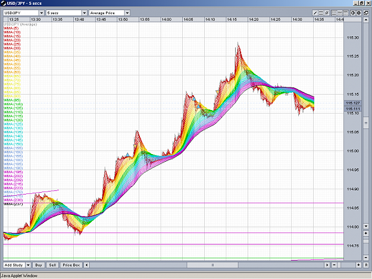Click the WMA (202) legend entry
Screen dimensions: 372x279
tap(13, 176)
